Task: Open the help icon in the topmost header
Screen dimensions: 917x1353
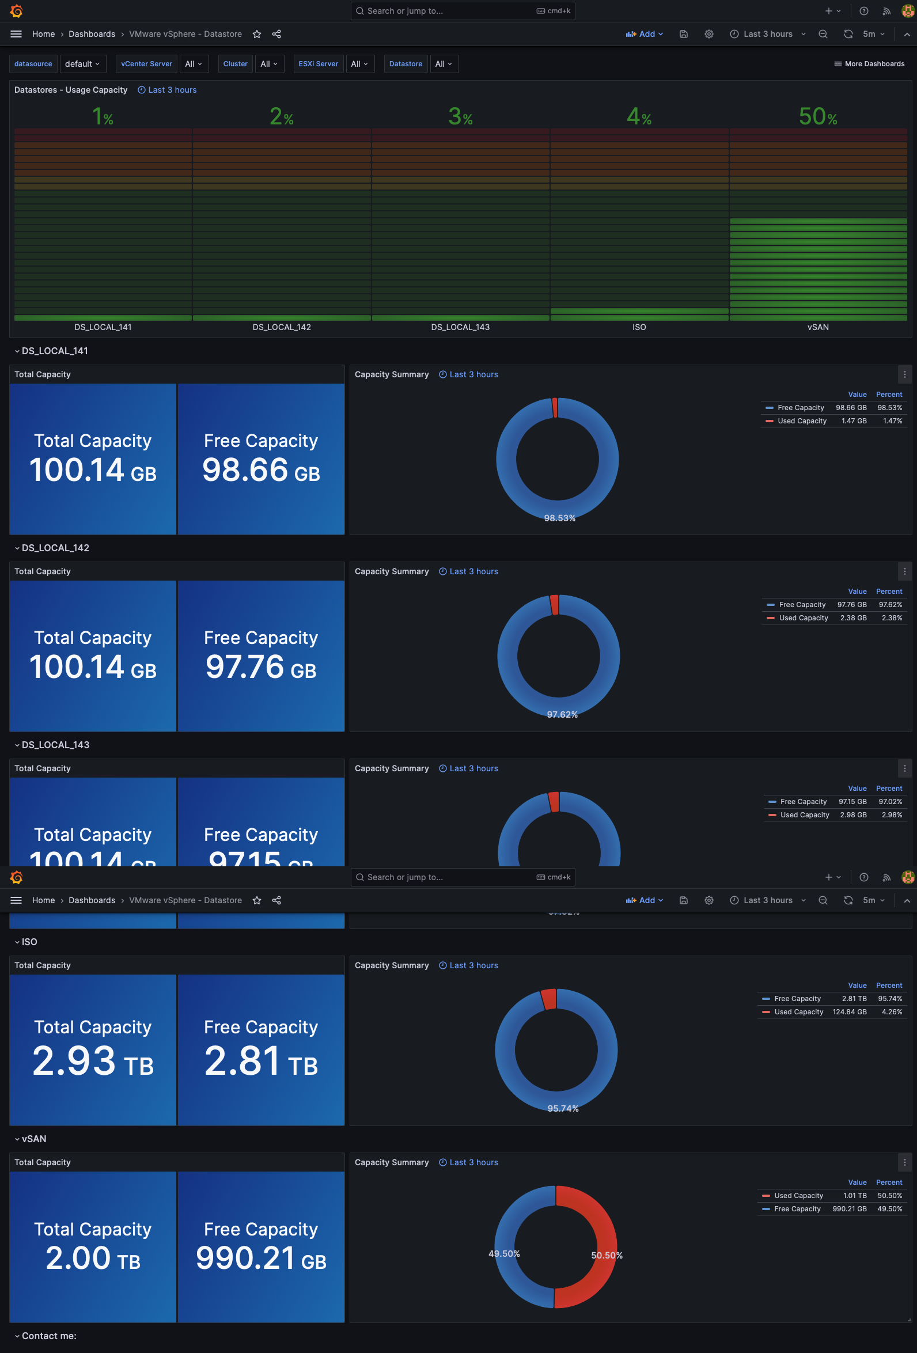Action: (x=864, y=11)
